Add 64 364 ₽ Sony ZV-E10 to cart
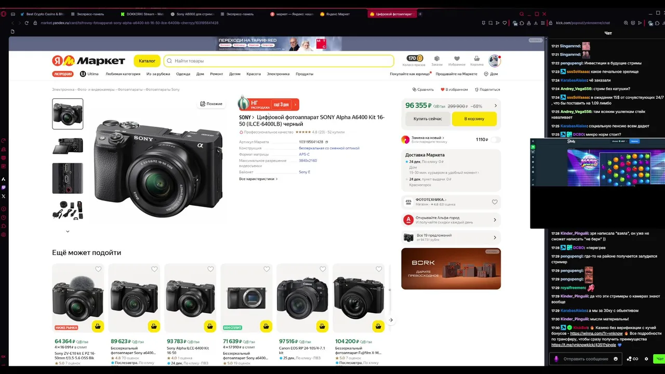 pyautogui.click(x=98, y=326)
